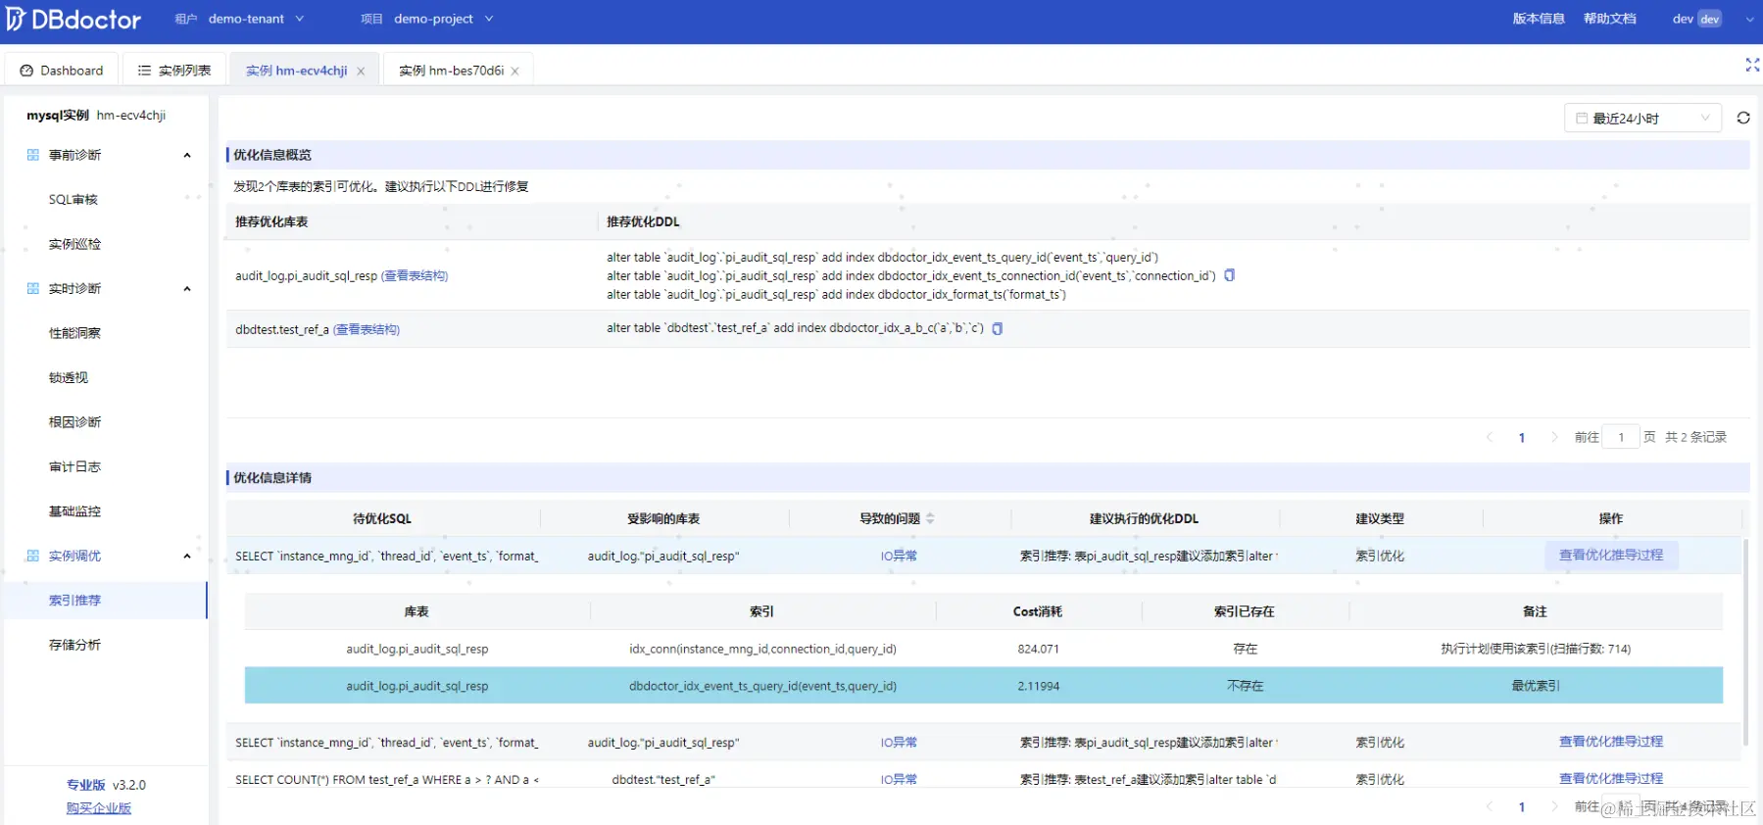Click the 实时诊断 grid icon
Screen dimensions: 1763x825
pos(33,288)
